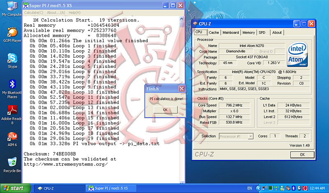Image resolution: width=329 pixels, height=193 pixels.
Task: Click the green wireless antenna tray icon
Action: pyautogui.click(x=276, y=188)
